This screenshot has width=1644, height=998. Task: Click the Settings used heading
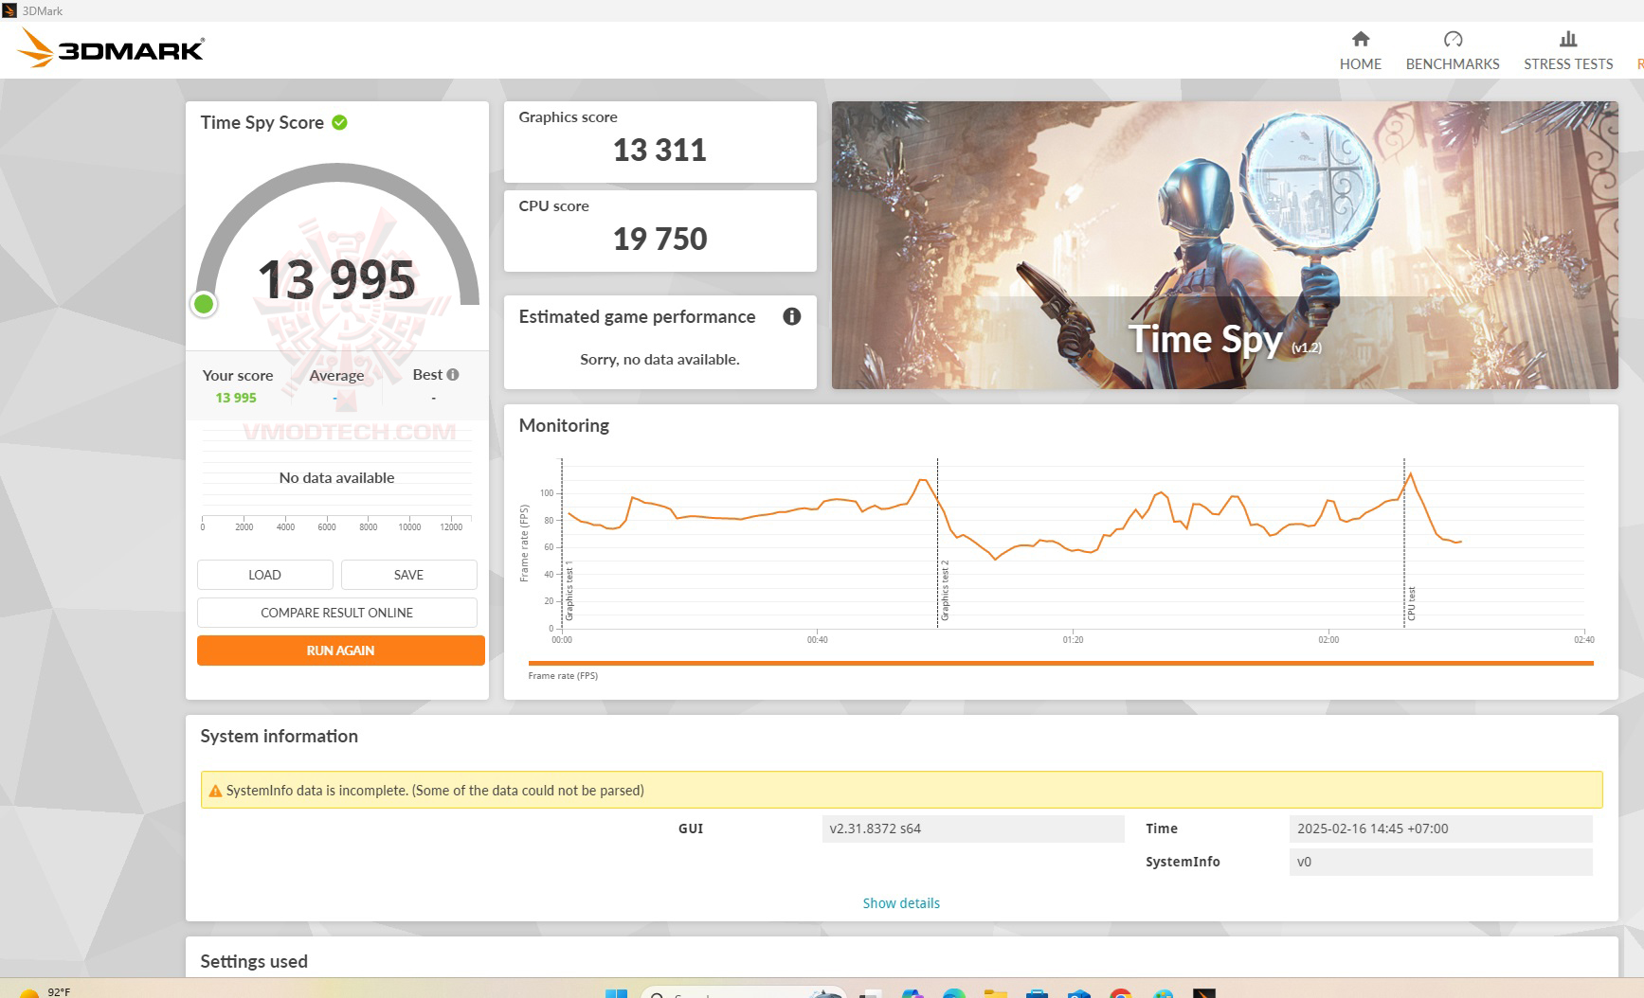click(254, 962)
